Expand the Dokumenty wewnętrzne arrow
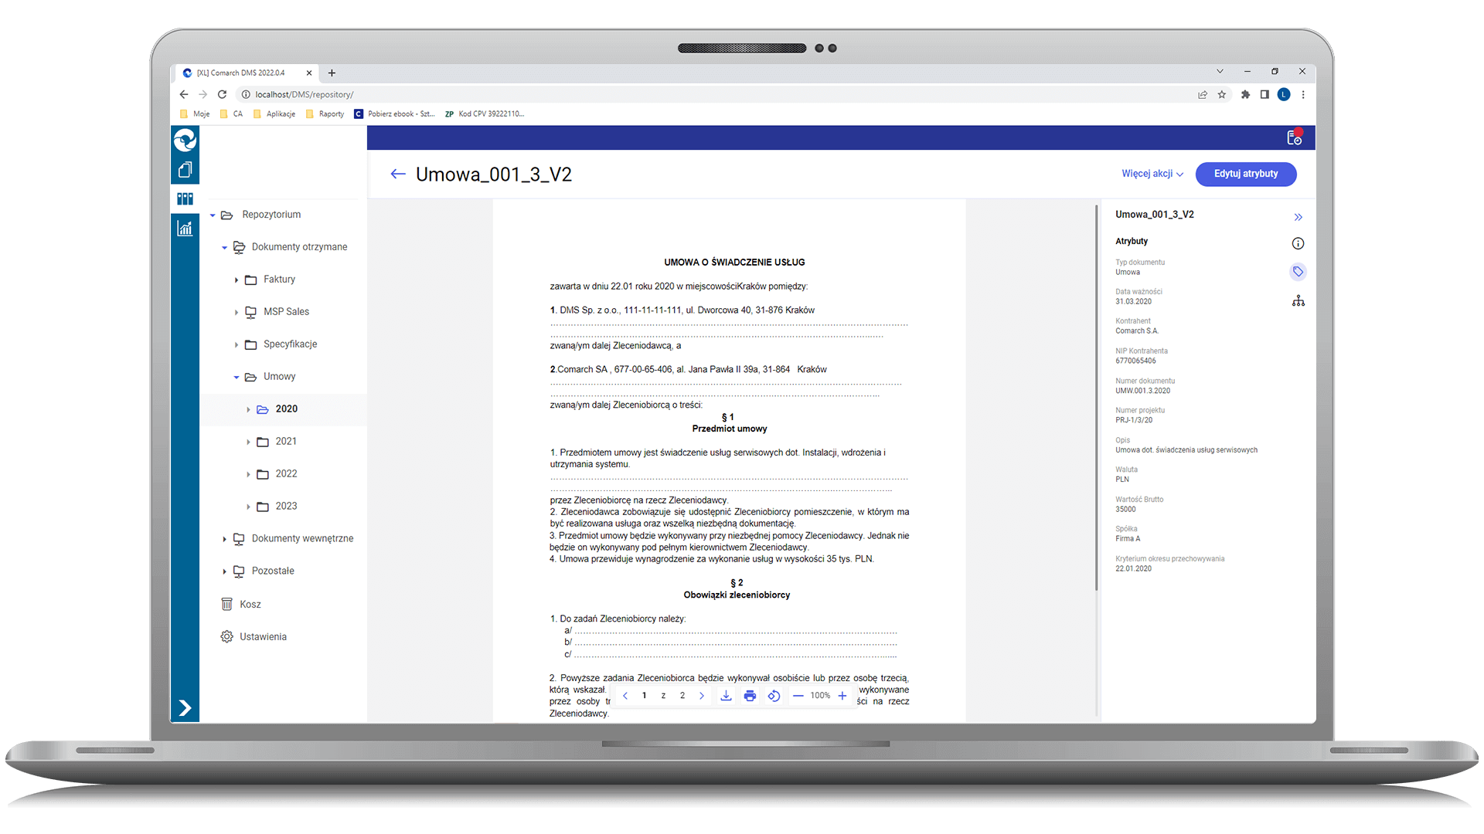Image resolution: width=1484 pixels, height=834 pixels. pyautogui.click(x=224, y=539)
